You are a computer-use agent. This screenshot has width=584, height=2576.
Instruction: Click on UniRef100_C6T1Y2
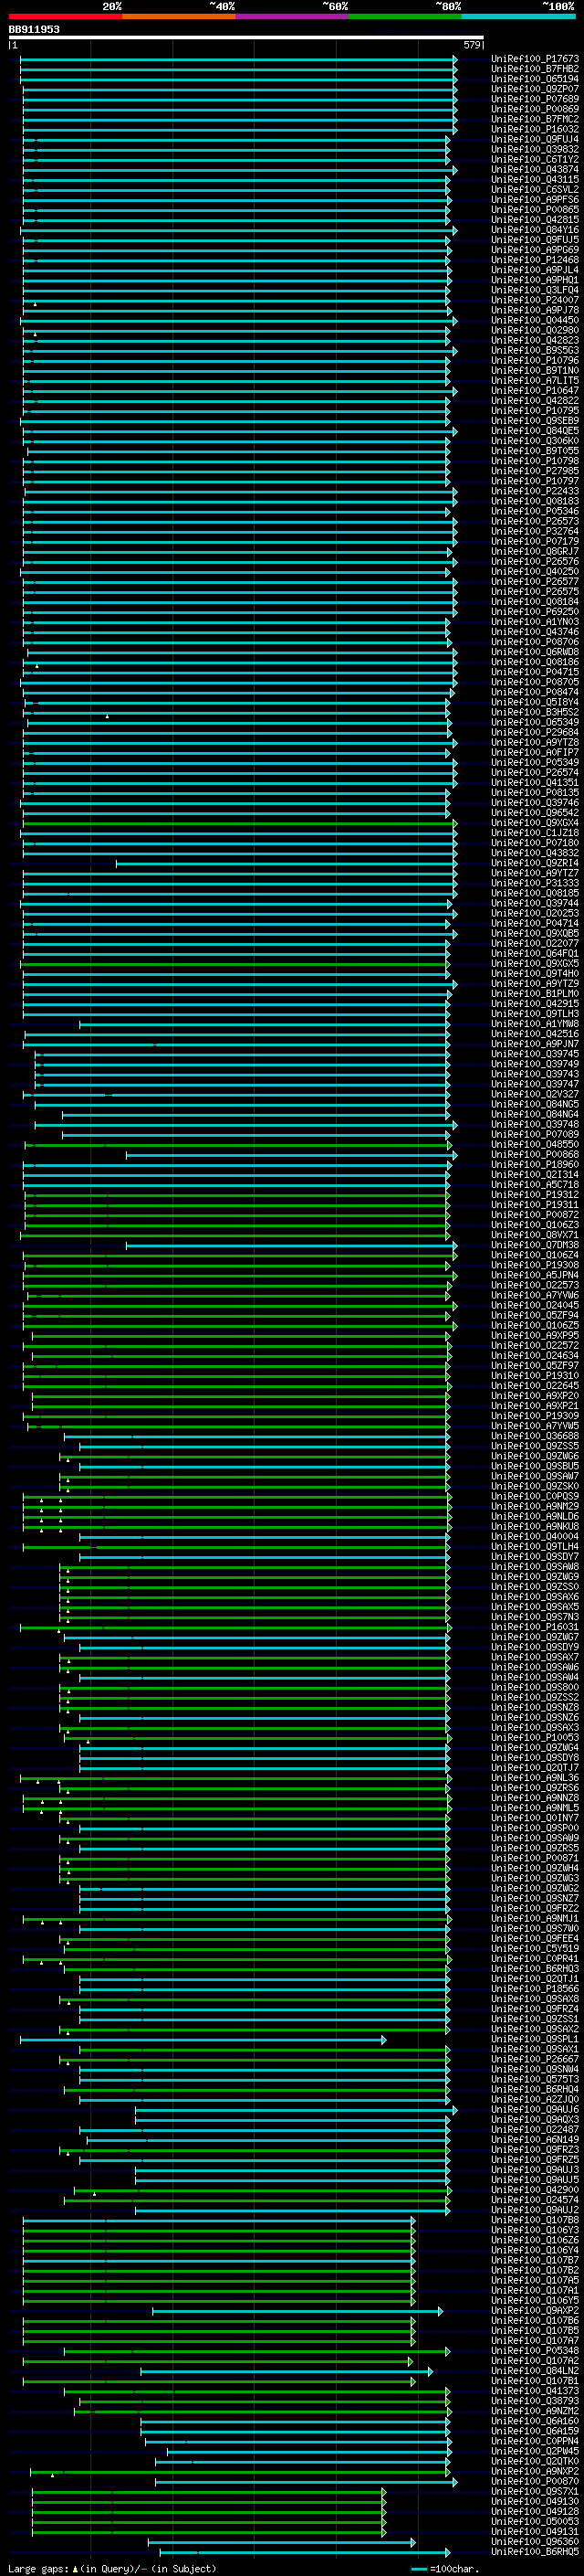point(534,159)
